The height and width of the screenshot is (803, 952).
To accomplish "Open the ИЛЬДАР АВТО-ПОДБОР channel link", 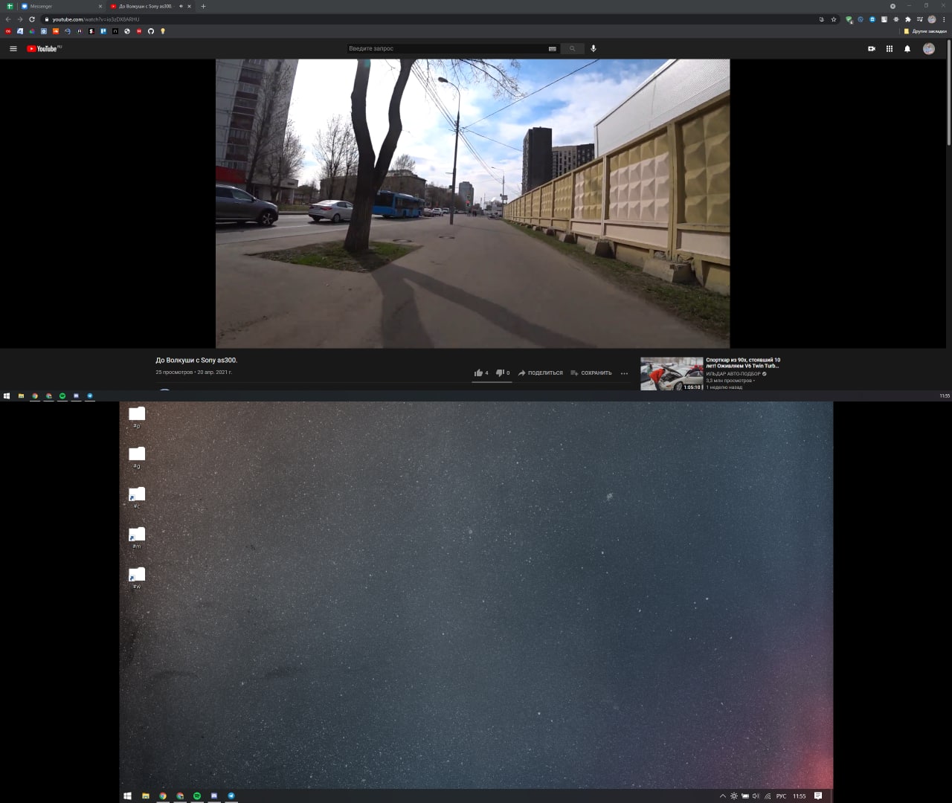I will point(733,373).
